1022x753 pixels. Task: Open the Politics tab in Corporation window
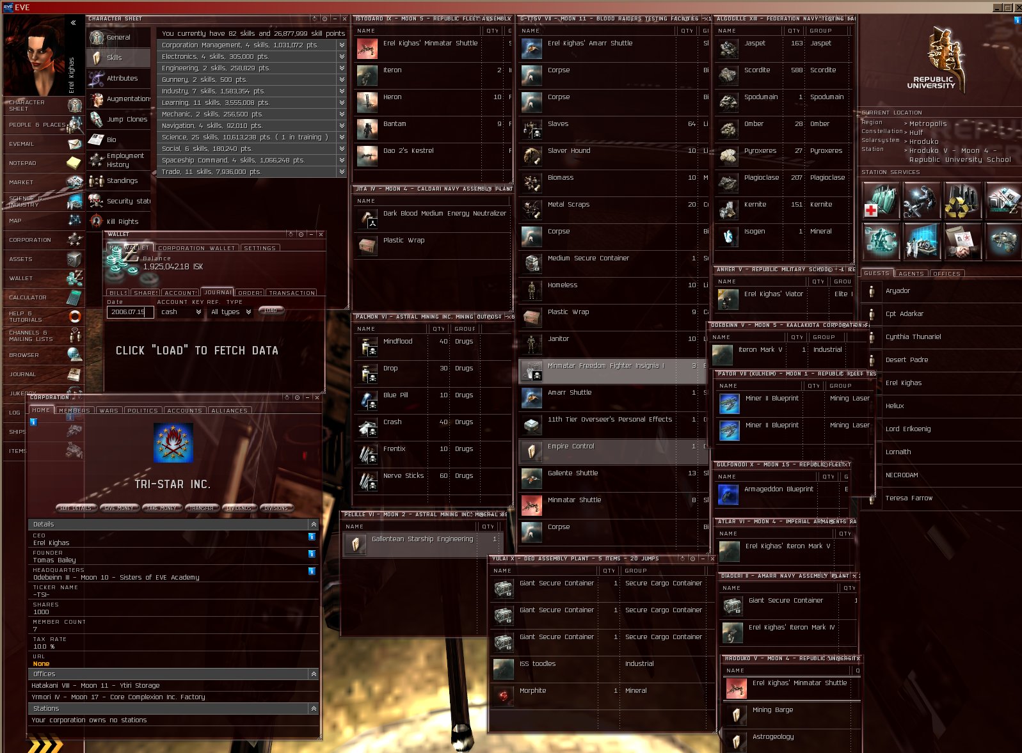(x=143, y=411)
